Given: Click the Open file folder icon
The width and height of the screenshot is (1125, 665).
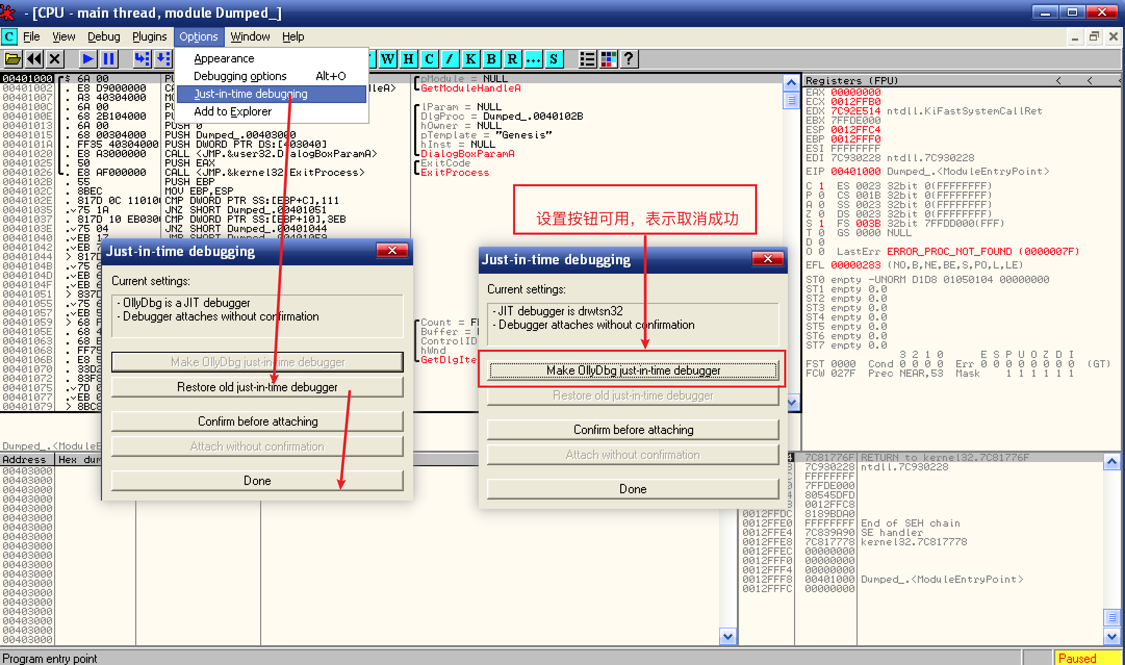Looking at the screenshot, I should pyautogui.click(x=12, y=59).
